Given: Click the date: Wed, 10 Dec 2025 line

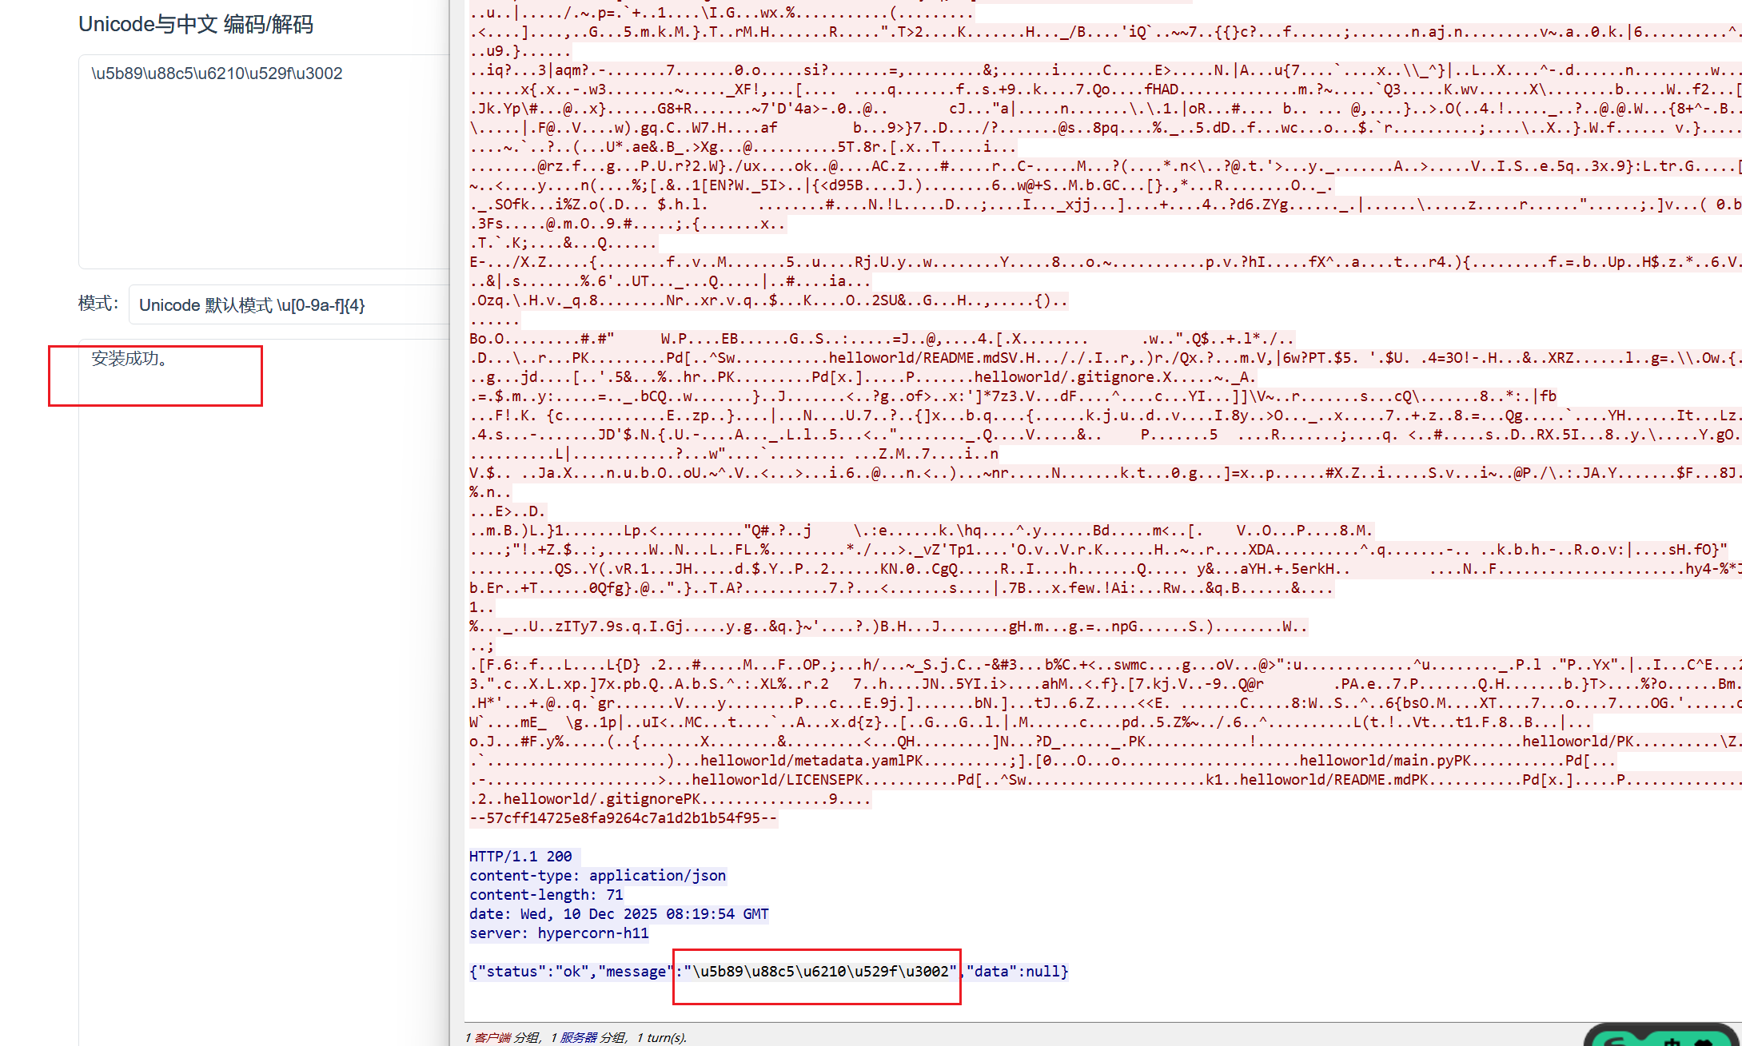Looking at the screenshot, I should (x=618, y=914).
